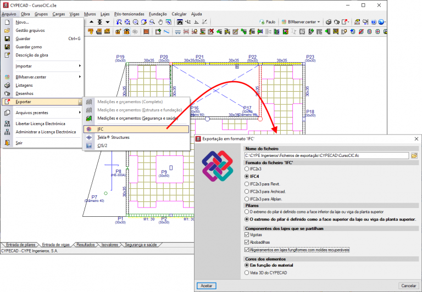The width and height of the screenshot is (422, 292).
Task: Click the redraw view icon with curved arrow
Action: [144, 22]
